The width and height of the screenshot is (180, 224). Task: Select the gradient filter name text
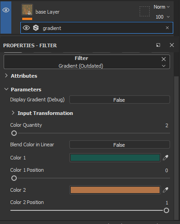[x=52, y=28]
